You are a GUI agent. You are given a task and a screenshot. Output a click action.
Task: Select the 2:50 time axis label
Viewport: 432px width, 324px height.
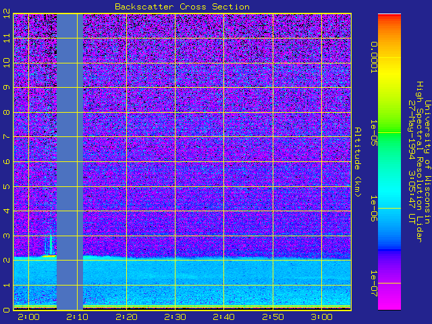[273, 317]
